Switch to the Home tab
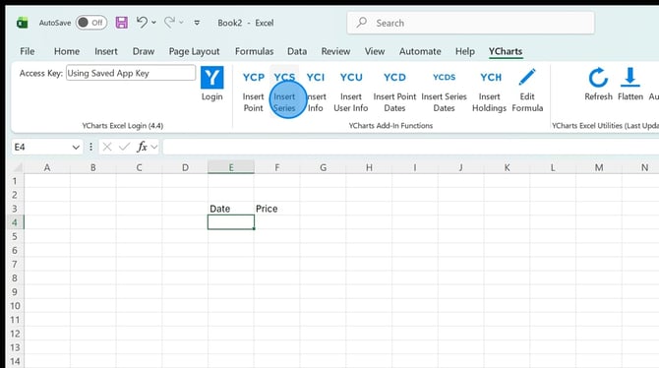 67,51
